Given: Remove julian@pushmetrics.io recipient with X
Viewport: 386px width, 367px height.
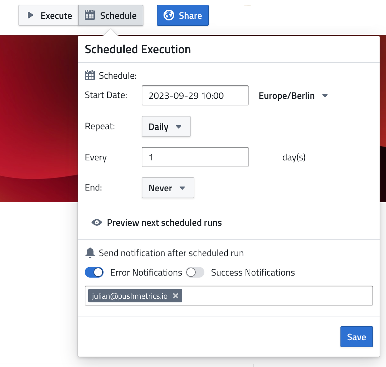Looking at the screenshot, I should [175, 296].
